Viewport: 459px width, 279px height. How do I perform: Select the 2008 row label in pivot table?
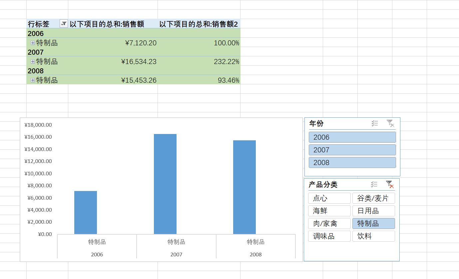click(36, 71)
